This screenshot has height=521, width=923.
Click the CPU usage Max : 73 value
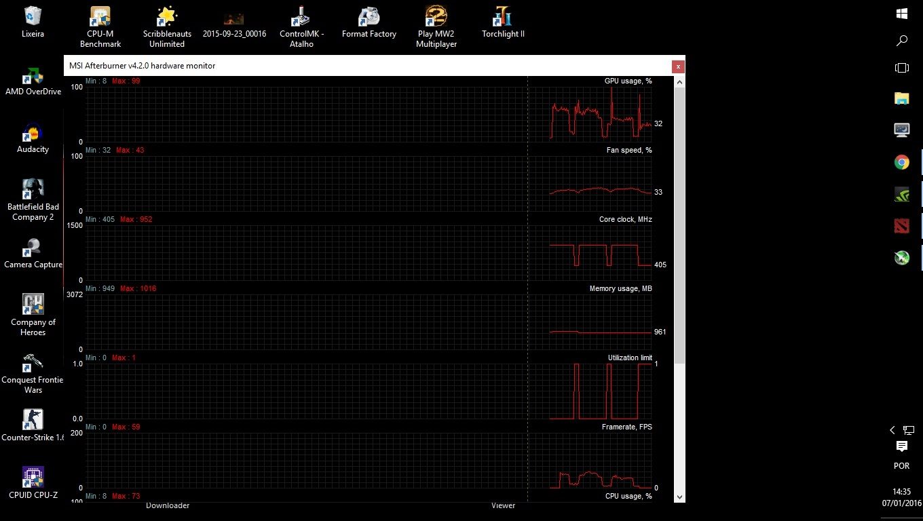126,496
